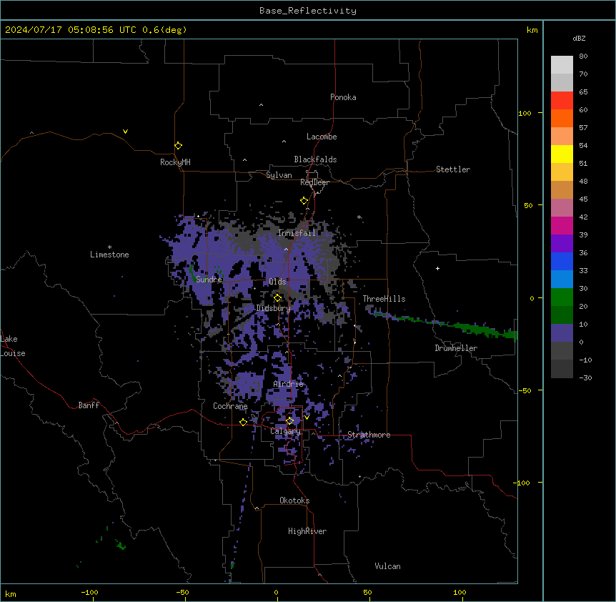Click the timestamp 2024/07/17 05:08:56 UTC
Image resolution: width=616 pixels, height=602 pixels.
point(70,30)
